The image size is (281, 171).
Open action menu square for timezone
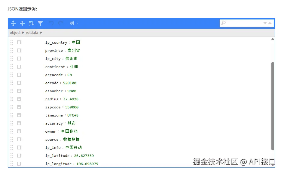coord(19,115)
